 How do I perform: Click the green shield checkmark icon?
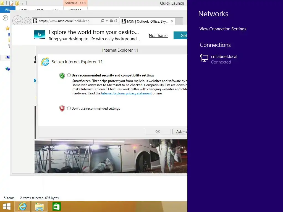tap(62, 76)
